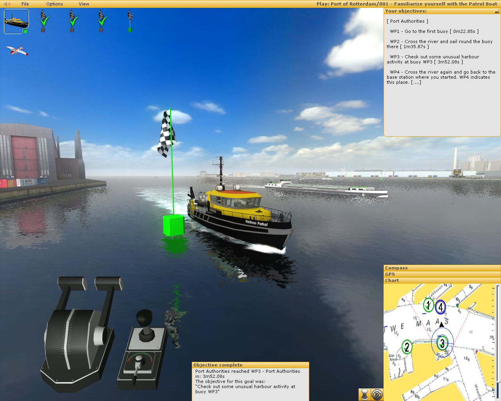This screenshot has width=501, height=401.
Task: Click the red and white airplane icon
Action: 17,50
